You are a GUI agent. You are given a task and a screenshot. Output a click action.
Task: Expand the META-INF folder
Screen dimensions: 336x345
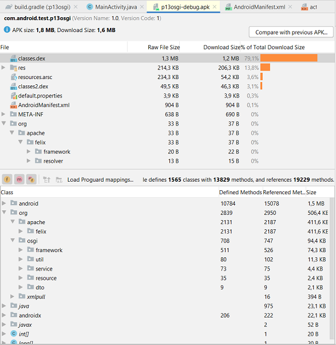coord(3,114)
